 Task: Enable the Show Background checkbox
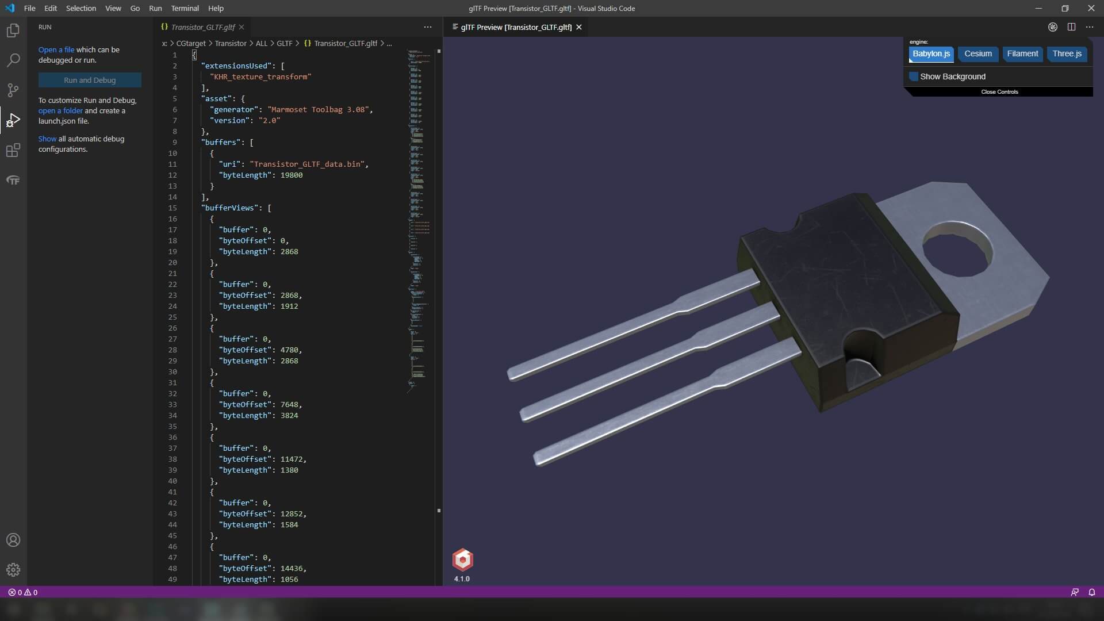click(914, 76)
